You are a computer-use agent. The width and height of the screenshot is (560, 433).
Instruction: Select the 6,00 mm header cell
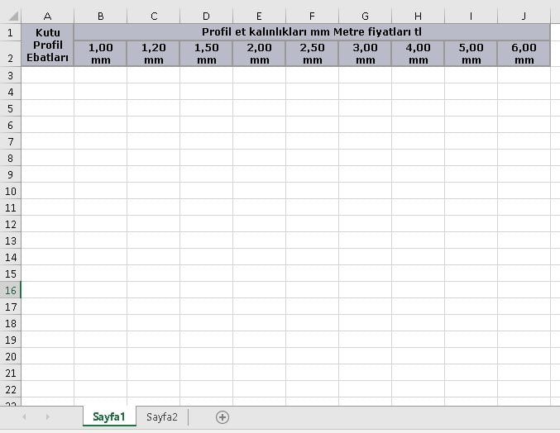(x=524, y=54)
